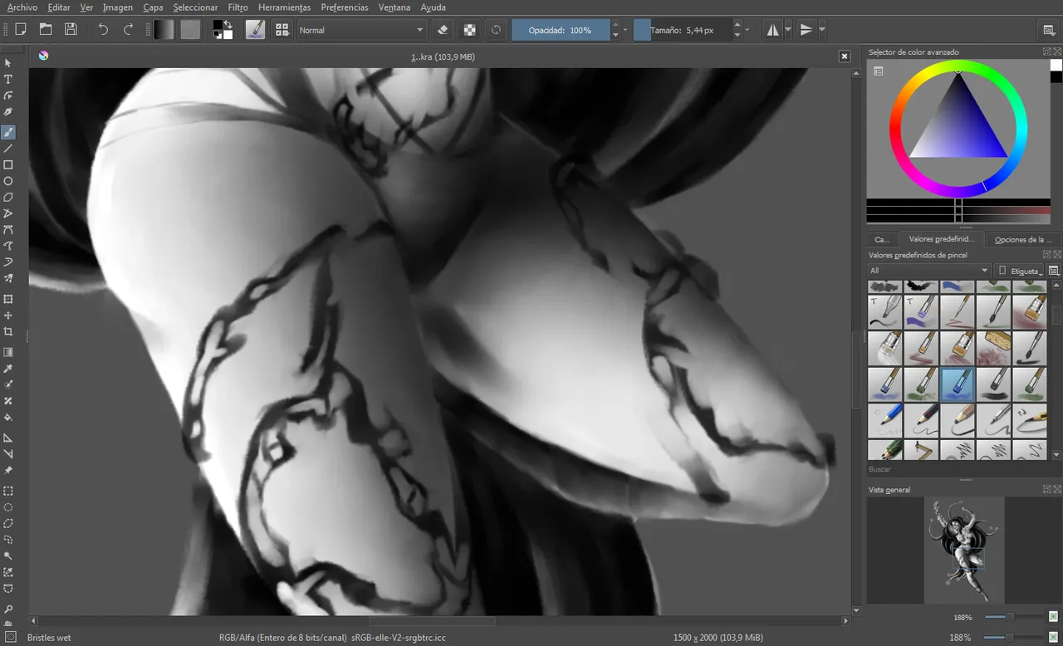The height and width of the screenshot is (646, 1063).
Task: Select the Rectangular Selection tool
Action: point(8,491)
